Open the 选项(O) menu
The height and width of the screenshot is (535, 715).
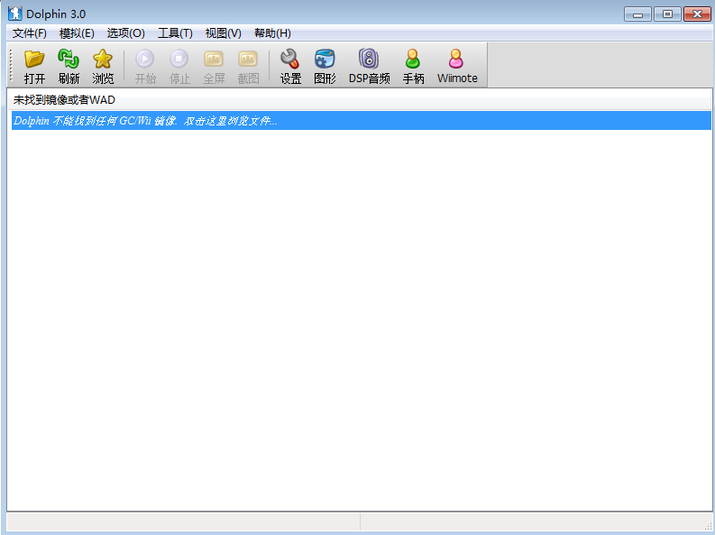pyautogui.click(x=126, y=33)
